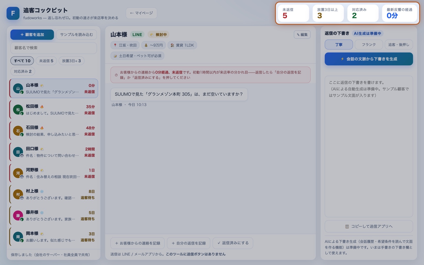Viewport: 424px width, 265px height.
Task: Open 田口様 row showing 2時間
Action: (54, 152)
